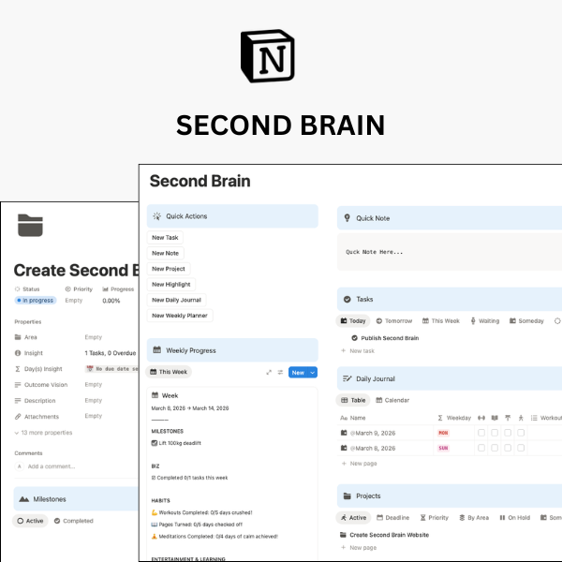Check first checkbox in March 8 row

[481, 448]
